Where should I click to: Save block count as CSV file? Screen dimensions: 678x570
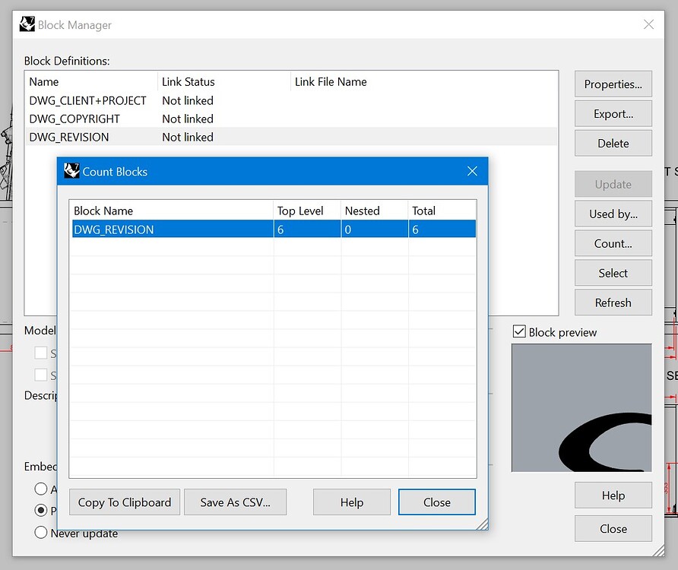click(235, 502)
